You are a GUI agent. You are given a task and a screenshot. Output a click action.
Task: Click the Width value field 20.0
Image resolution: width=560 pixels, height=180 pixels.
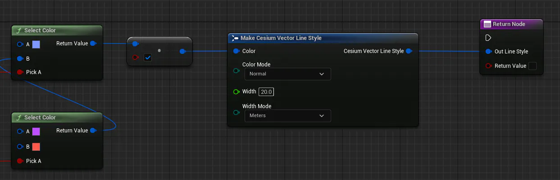[x=266, y=92]
